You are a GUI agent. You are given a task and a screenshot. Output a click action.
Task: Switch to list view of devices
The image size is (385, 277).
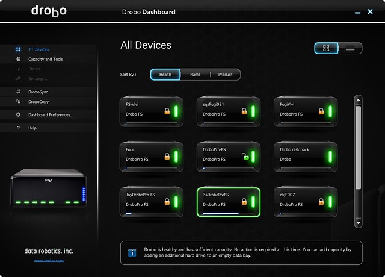350,48
